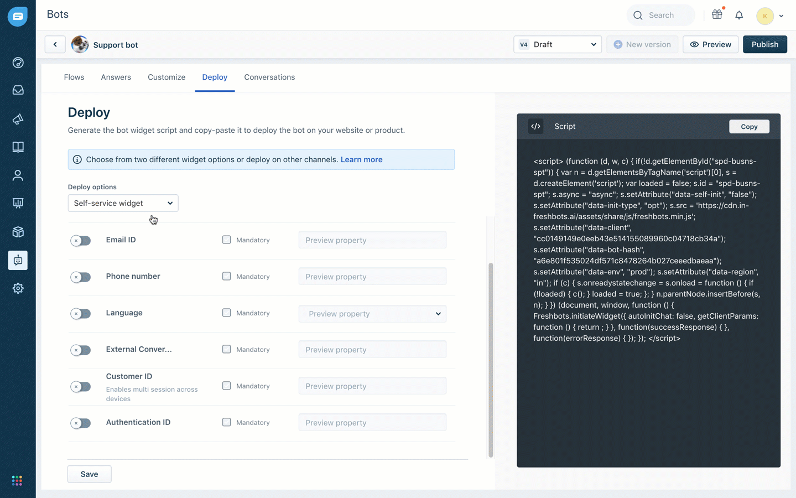Viewport: 796px width, 498px height.
Task: Toggle the Language switch
Action: point(81,314)
